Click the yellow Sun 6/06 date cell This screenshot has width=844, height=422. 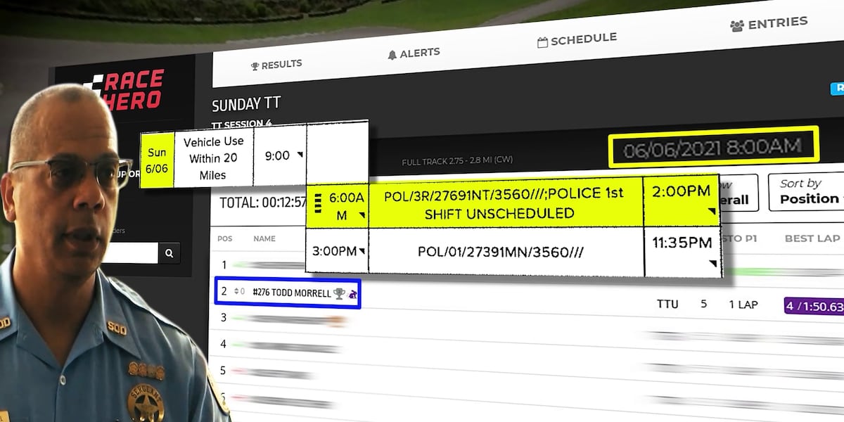pyautogui.click(x=156, y=159)
